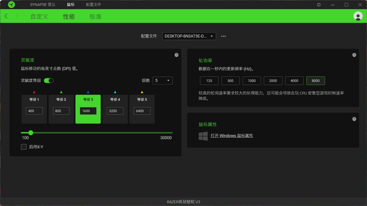The image size is (367, 206).
Task: Select the 等级 5 sensitivity stage
Action: pyautogui.click(x=142, y=109)
